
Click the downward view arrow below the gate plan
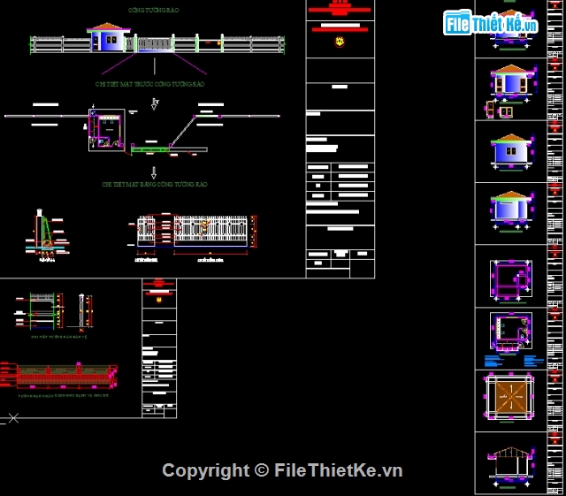[154, 172]
